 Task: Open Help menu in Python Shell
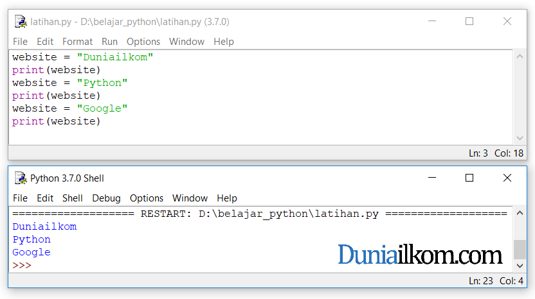(x=227, y=198)
